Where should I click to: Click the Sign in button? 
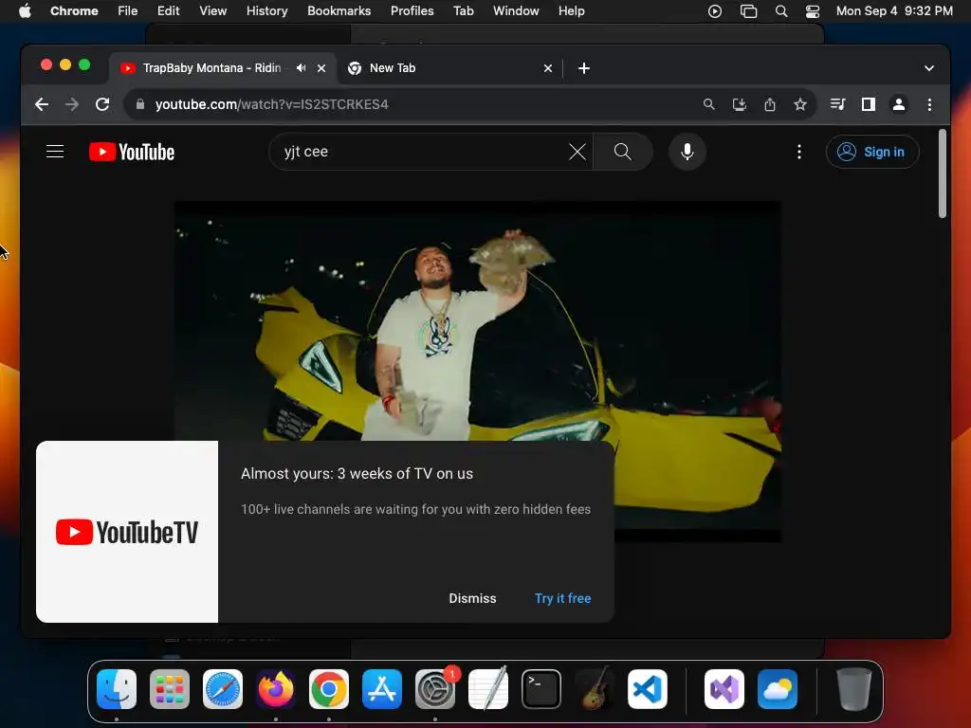(872, 152)
